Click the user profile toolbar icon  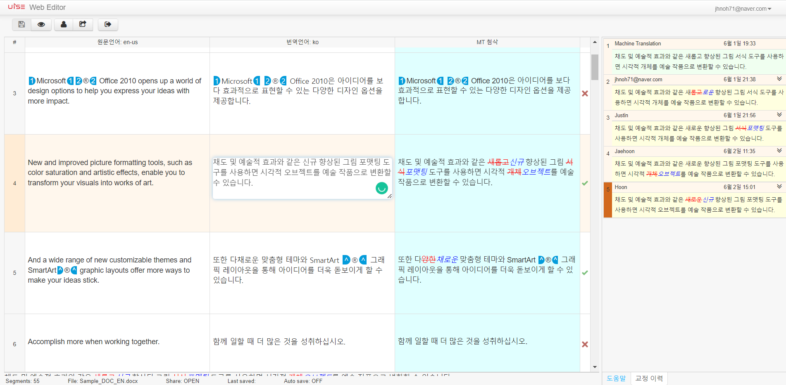coord(64,25)
